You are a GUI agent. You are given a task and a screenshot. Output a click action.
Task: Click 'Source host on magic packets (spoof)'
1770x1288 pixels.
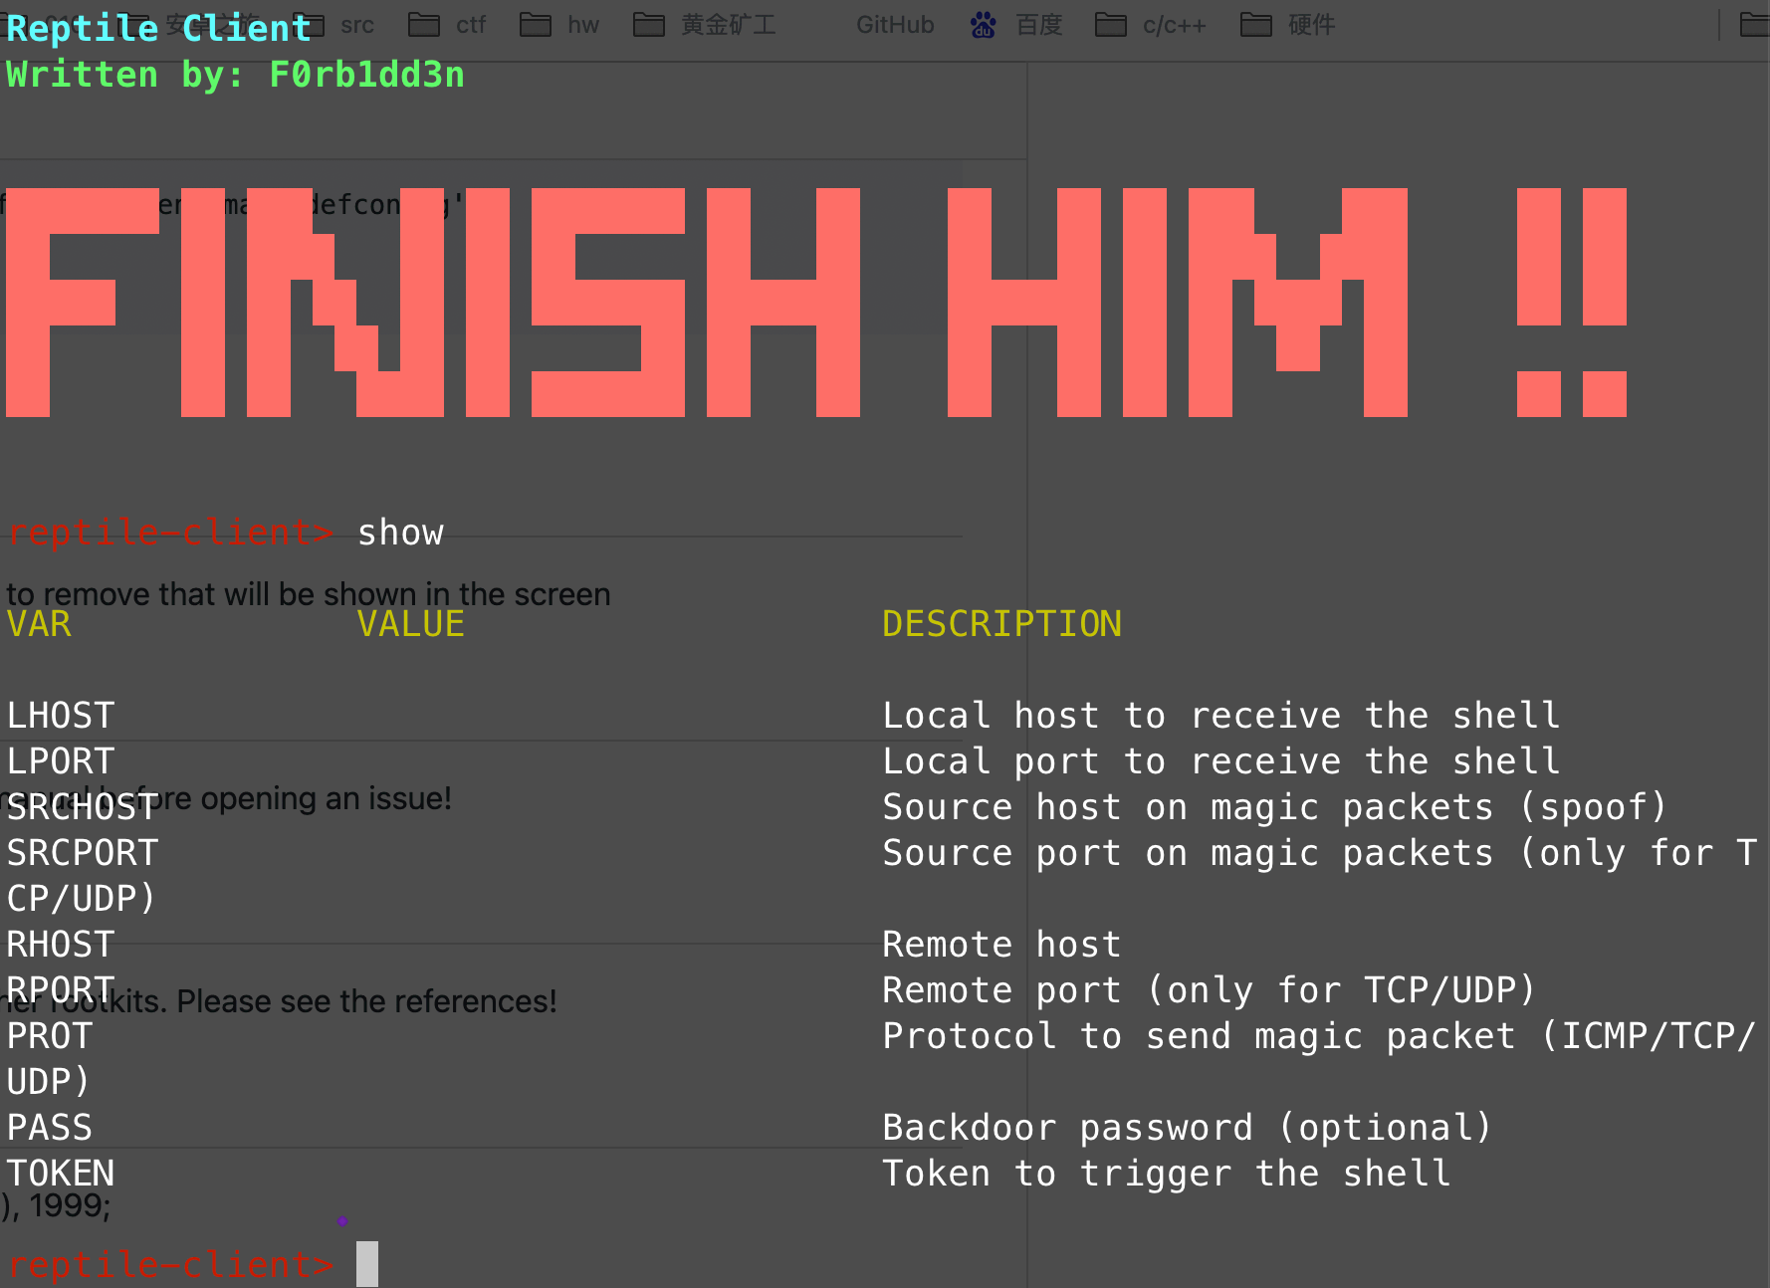pos(1275,807)
